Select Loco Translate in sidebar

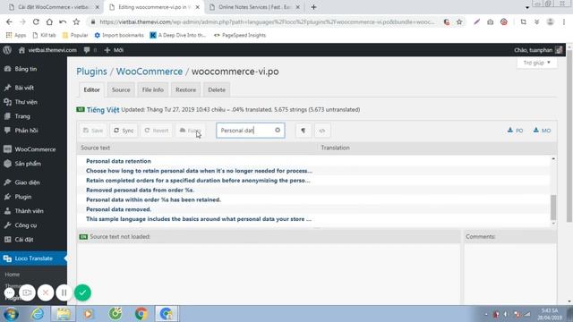[x=33, y=258]
